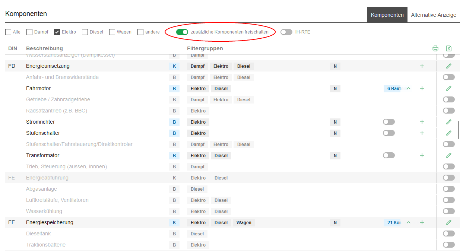Click pencil edit icon for Energieumsetzung
This screenshot has width=463, height=251.
click(x=448, y=66)
